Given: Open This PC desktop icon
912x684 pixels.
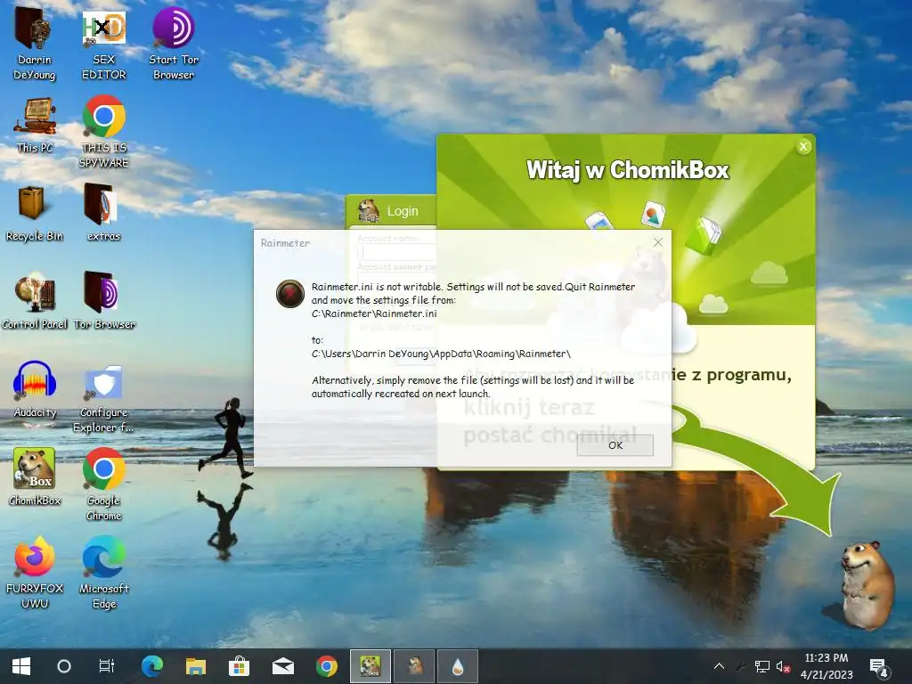Looking at the screenshot, I should [35, 125].
